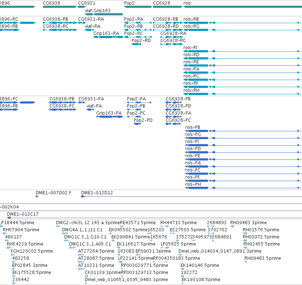Click the rols-PH protein label
The width and height of the screenshot is (302, 285).
tap(193, 184)
